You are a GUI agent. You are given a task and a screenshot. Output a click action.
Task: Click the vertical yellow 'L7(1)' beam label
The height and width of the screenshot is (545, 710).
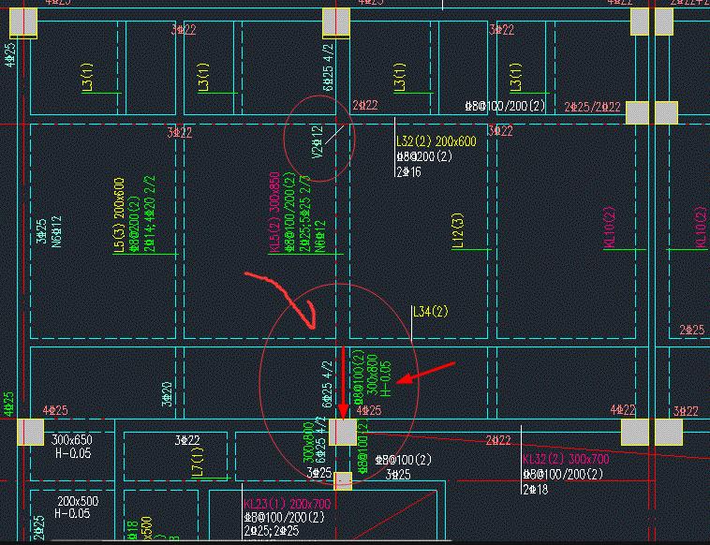click(198, 462)
